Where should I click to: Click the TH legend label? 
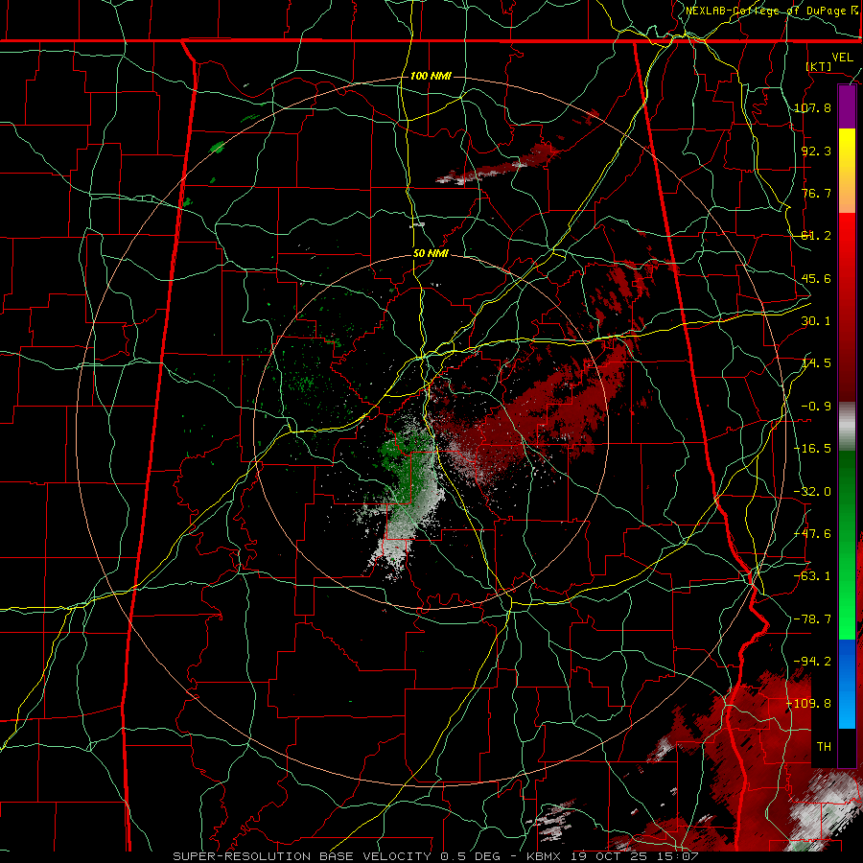tap(824, 747)
